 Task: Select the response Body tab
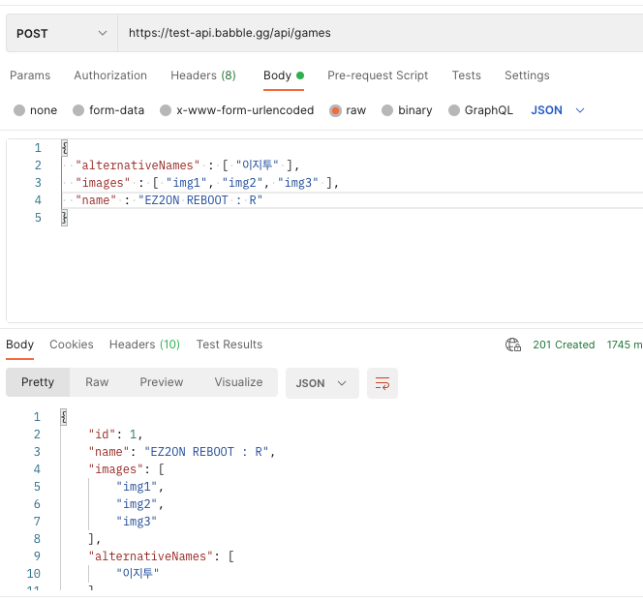(x=19, y=345)
